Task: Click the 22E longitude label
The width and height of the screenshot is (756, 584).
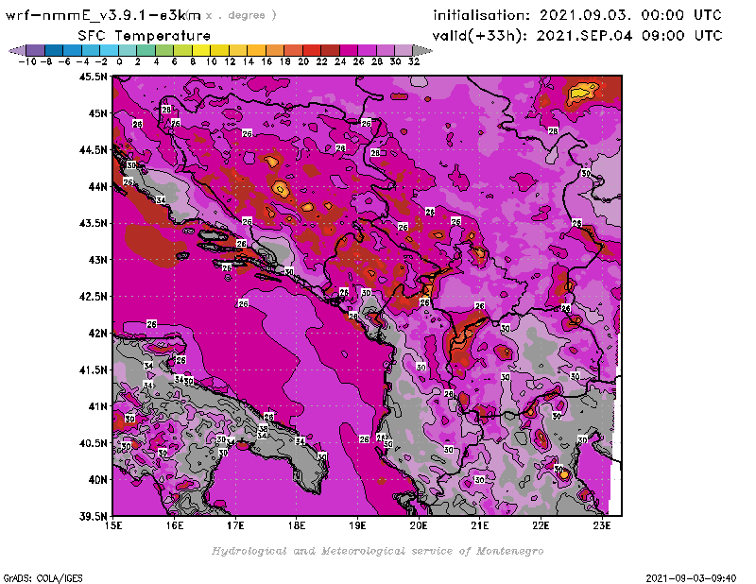Action: coord(541,525)
